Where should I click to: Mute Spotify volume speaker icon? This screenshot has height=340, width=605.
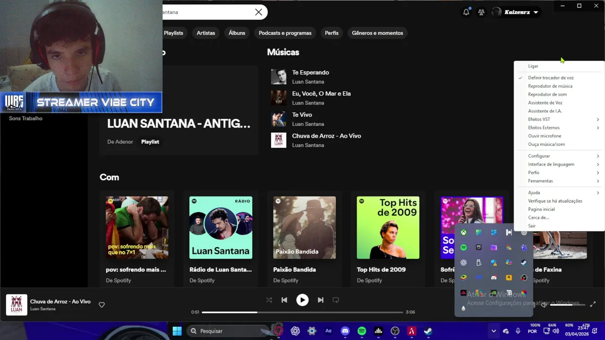[x=544, y=305]
